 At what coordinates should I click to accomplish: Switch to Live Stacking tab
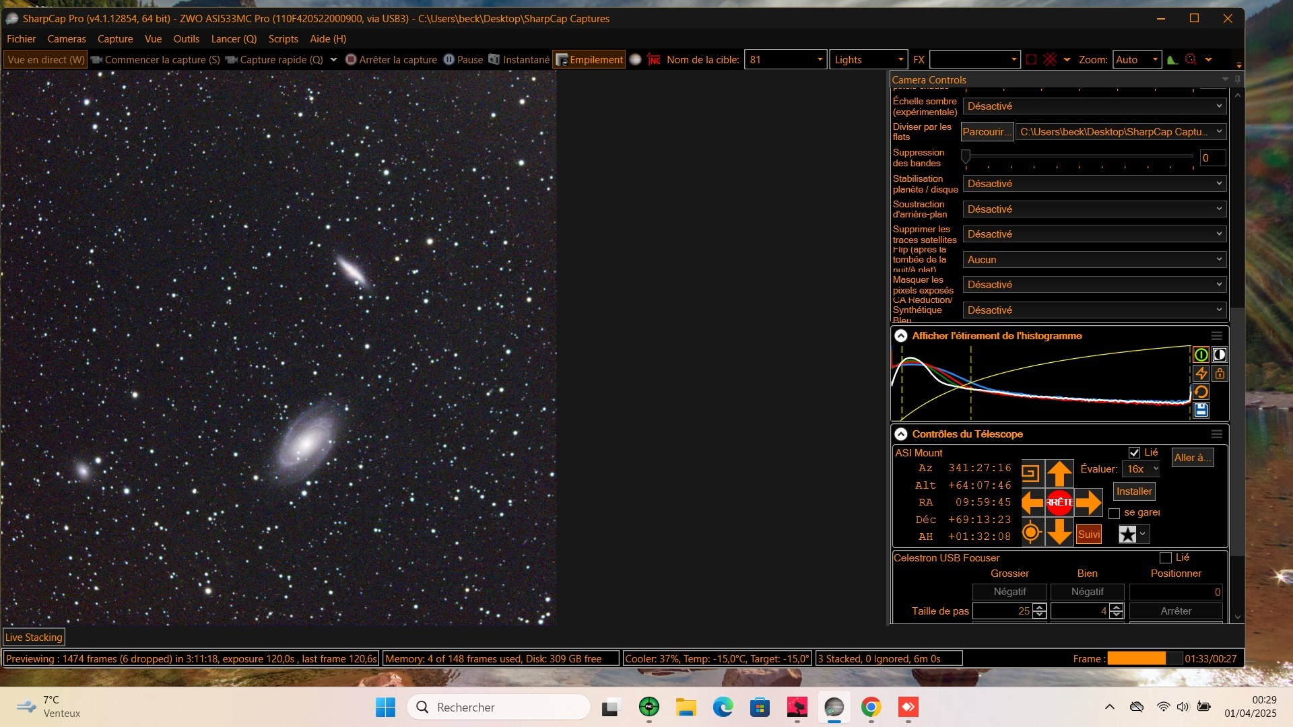coord(34,637)
